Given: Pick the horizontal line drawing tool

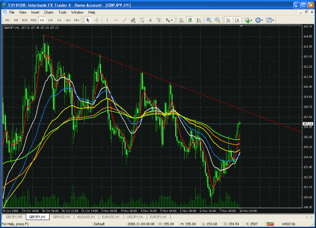Looking at the screenshot, I should pos(116,20).
